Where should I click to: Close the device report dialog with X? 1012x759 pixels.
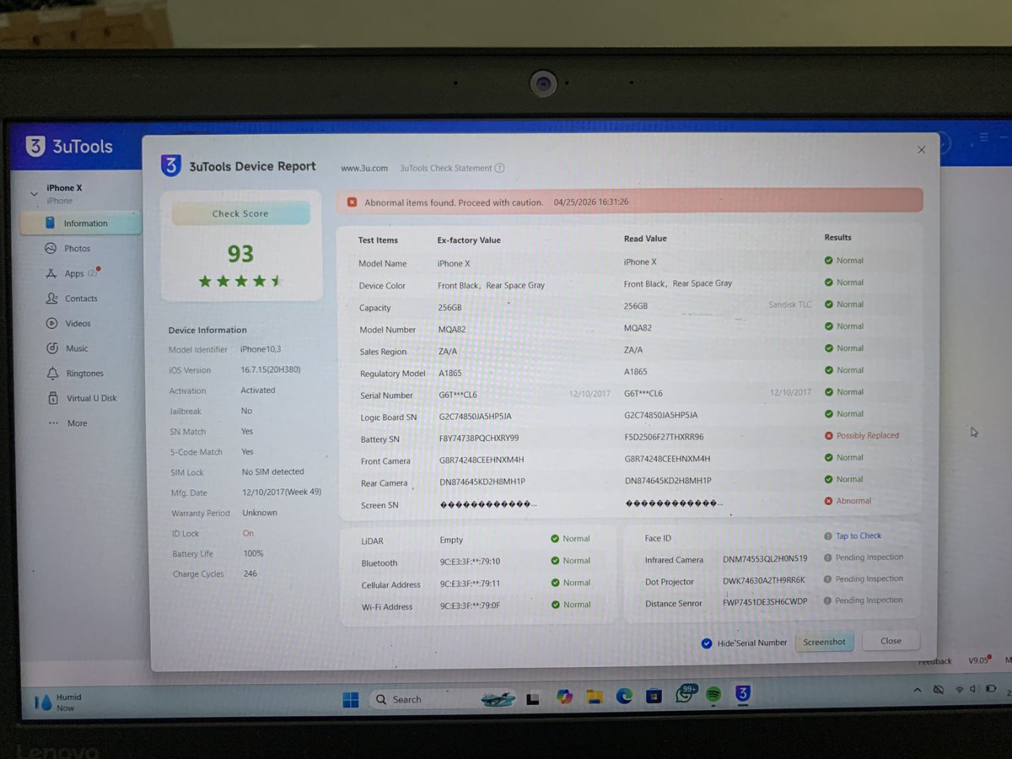[x=921, y=149]
